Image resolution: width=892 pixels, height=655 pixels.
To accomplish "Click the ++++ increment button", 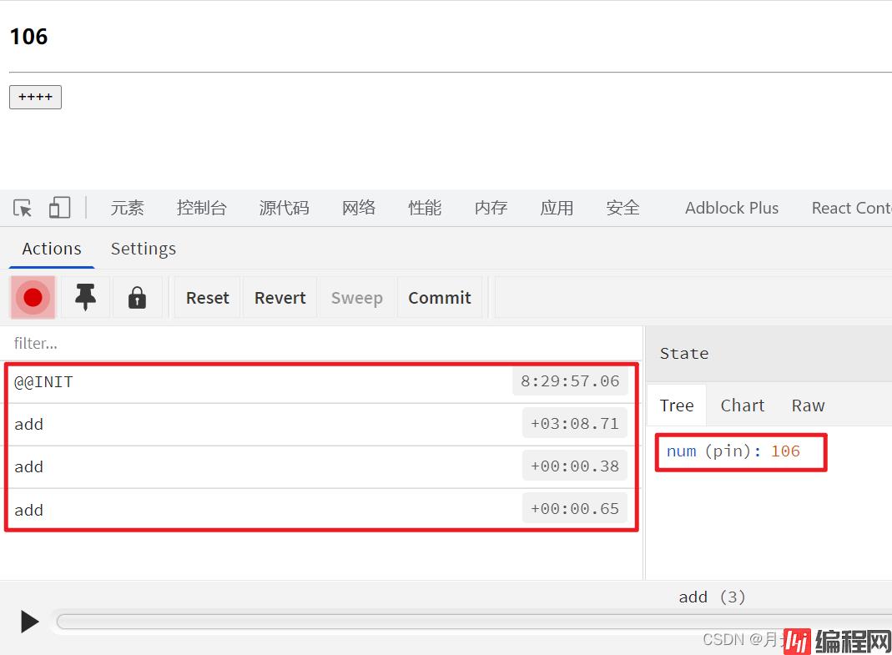I will point(35,97).
